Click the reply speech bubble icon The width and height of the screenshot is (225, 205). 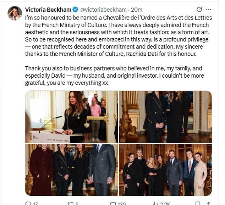pyautogui.click(x=28, y=203)
